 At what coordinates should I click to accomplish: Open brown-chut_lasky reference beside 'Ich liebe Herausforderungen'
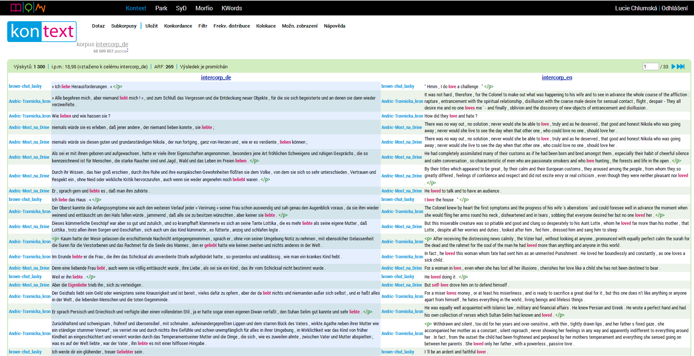click(x=25, y=86)
